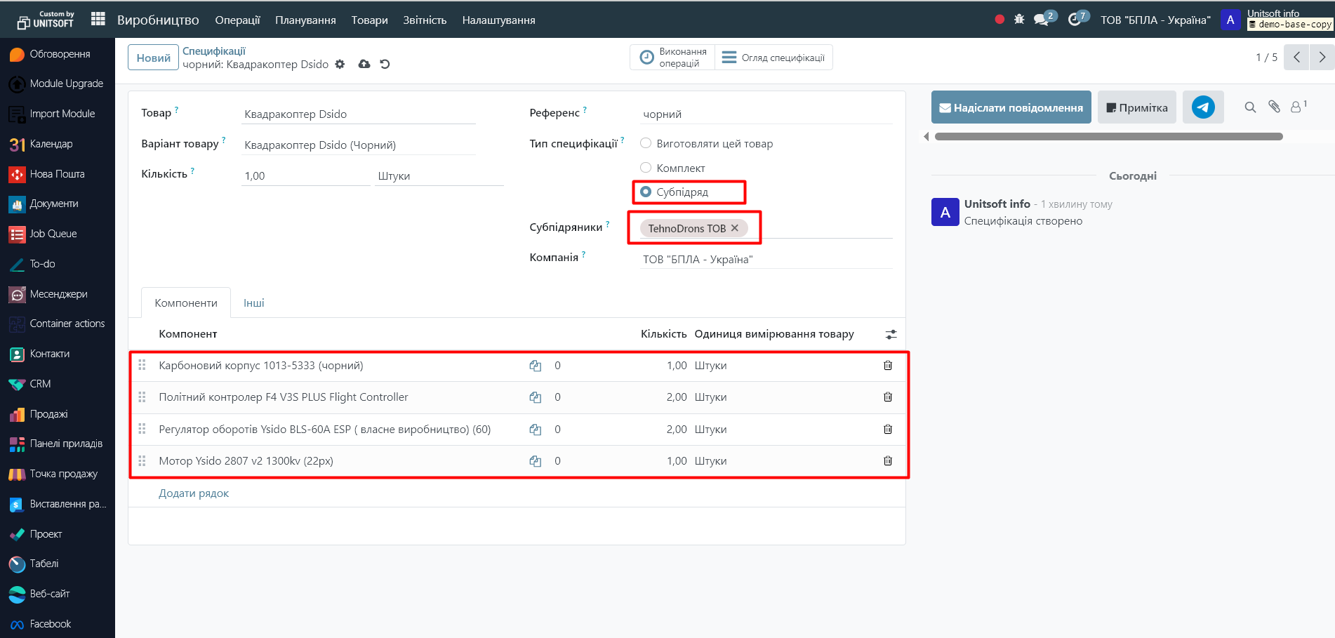Select the Субпідряд radio option
This screenshot has height=638, width=1335.
click(646, 192)
